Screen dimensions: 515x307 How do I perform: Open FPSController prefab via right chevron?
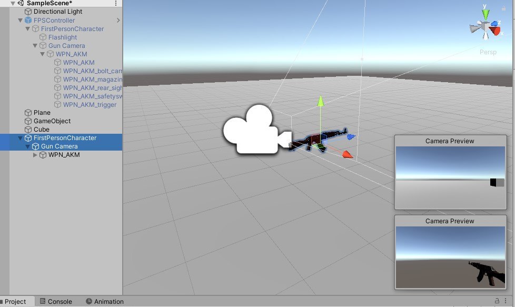[118, 21]
